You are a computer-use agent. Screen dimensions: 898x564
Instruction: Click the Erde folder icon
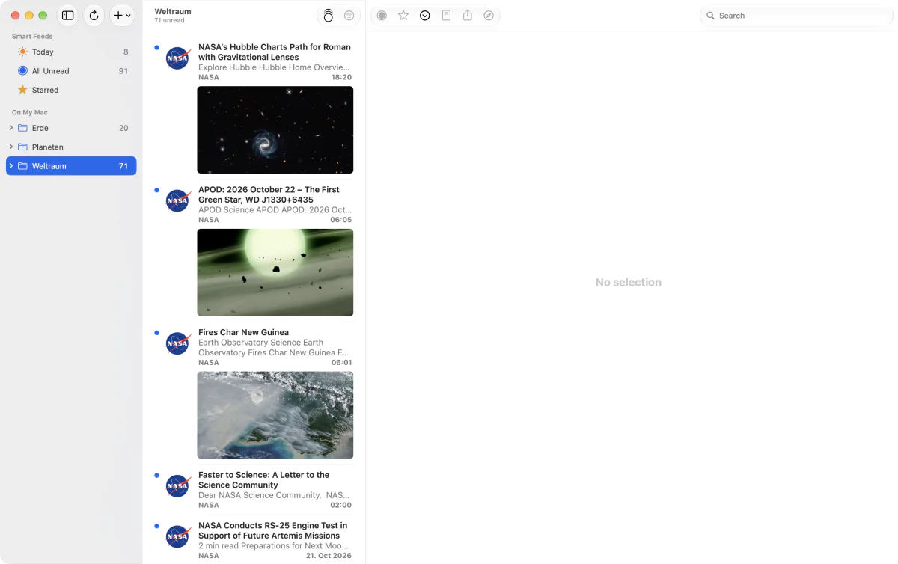click(x=22, y=128)
